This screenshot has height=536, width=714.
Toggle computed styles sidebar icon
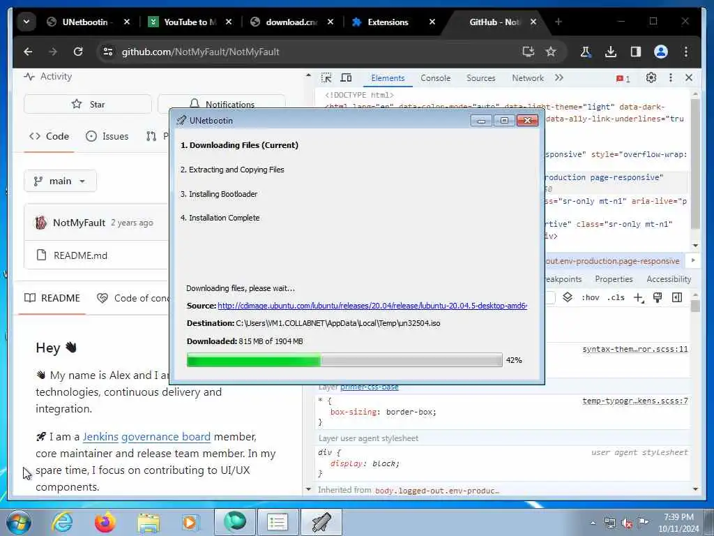point(677,297)
